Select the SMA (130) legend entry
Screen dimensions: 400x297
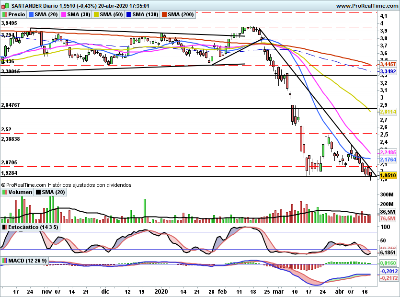142,14
